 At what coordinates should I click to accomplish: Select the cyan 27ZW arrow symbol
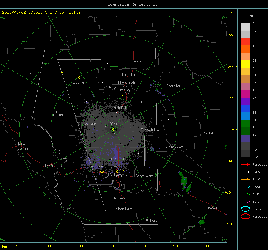click(x=245, y=187)
